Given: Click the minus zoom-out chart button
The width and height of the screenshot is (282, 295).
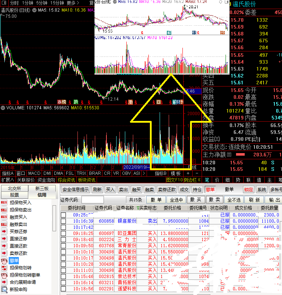Looking at the screenshot, I should [x=197, y=173].
